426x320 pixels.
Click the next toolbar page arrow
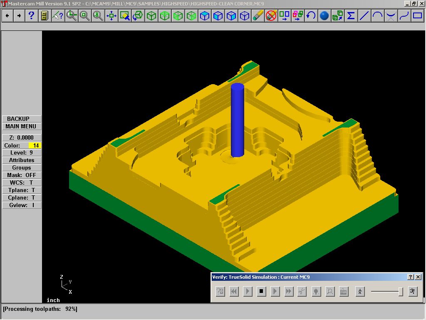tap(19, 16)
